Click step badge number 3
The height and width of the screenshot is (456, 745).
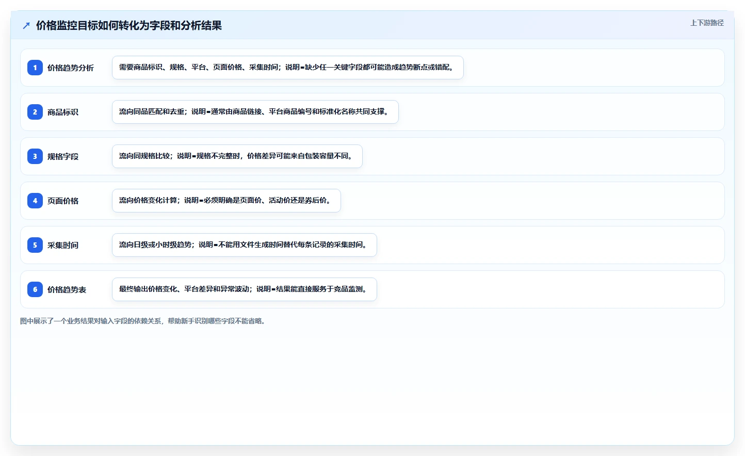pyautogui.click(x=35, y=156)
